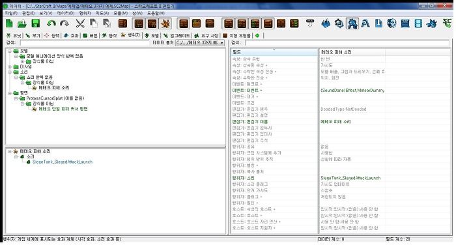Viewport: 456px width, 245px height.
Task: Open the Trigger module gear icon
Action: tap(339, 23)
